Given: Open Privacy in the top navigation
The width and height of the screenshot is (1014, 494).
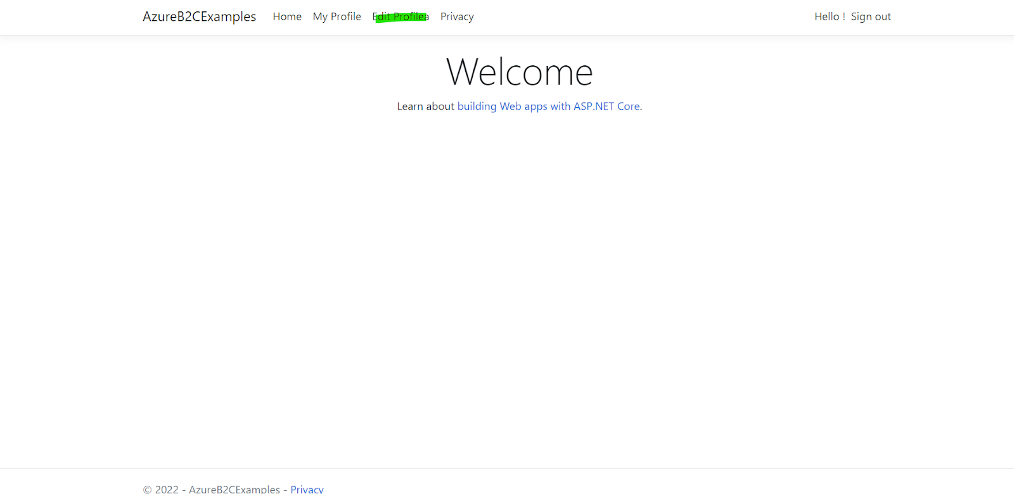Looking at the screenshot, I should [x=457, y=16].
